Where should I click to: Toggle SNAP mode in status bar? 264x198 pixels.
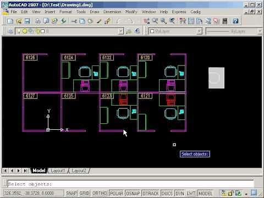click(x=71, y=193)
